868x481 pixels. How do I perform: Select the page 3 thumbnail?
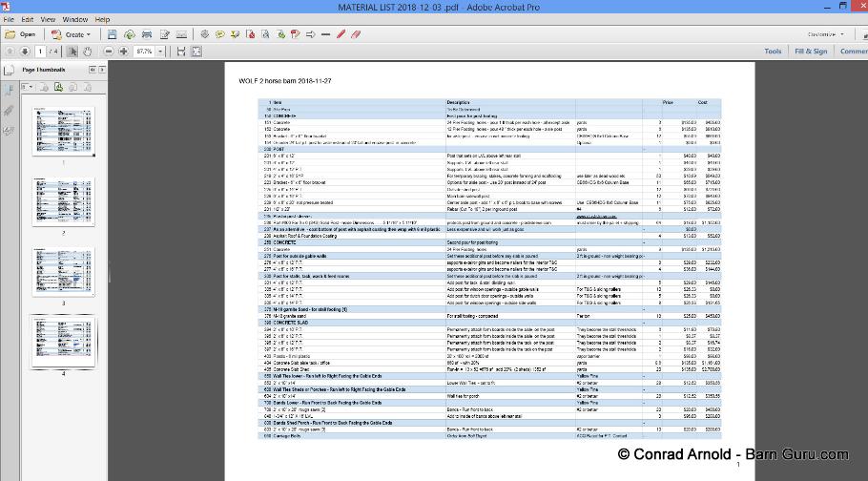click(x=63, y=272)
